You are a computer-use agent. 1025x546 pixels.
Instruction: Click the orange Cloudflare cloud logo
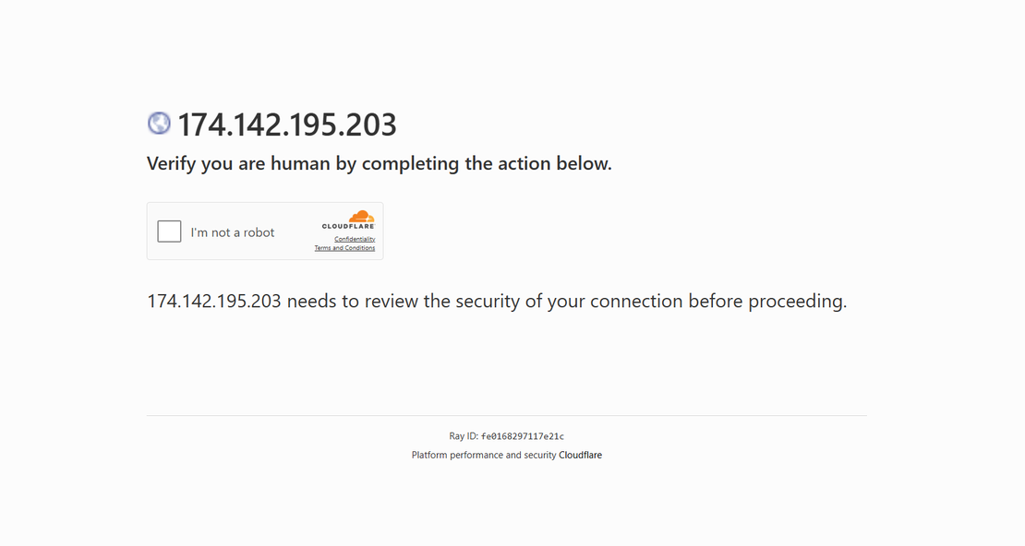coord(361,217)
